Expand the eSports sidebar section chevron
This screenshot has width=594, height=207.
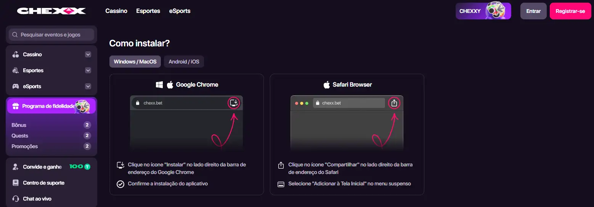[x=88, y=86]
